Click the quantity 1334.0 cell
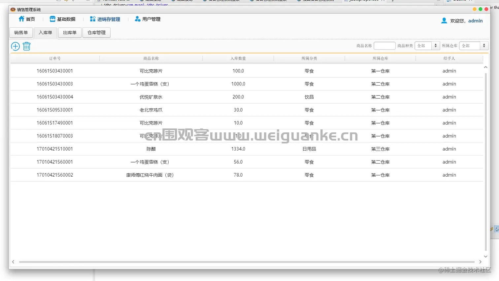This screenshot has width=499, height=281. pos(238,149)
